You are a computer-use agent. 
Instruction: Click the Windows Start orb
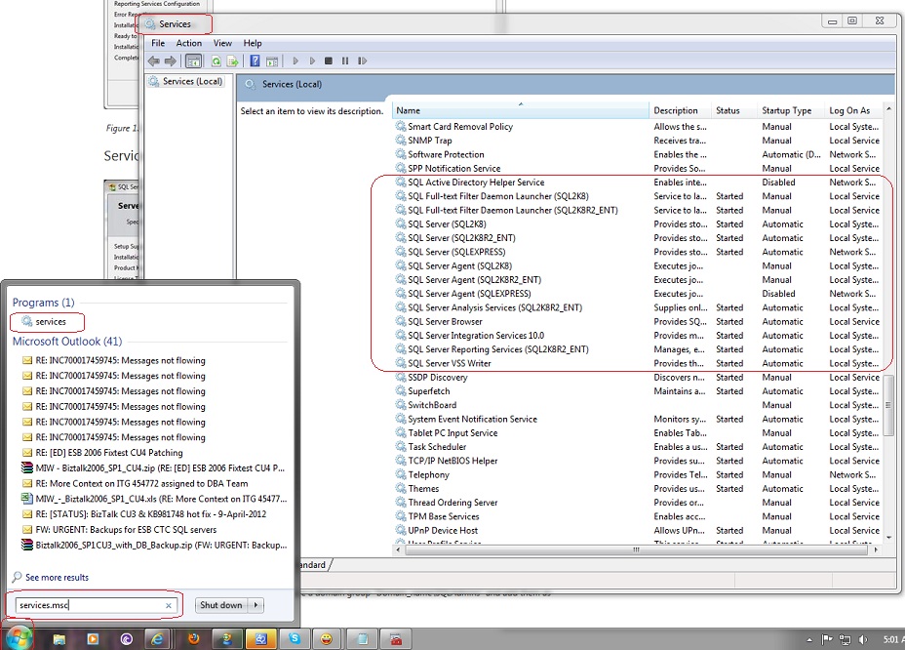pos(18,638)
